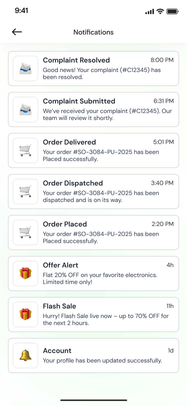The width and height of the screenshot is (187, 406).
Task: Open the profile updated Account message
Action: click(102, 360)
